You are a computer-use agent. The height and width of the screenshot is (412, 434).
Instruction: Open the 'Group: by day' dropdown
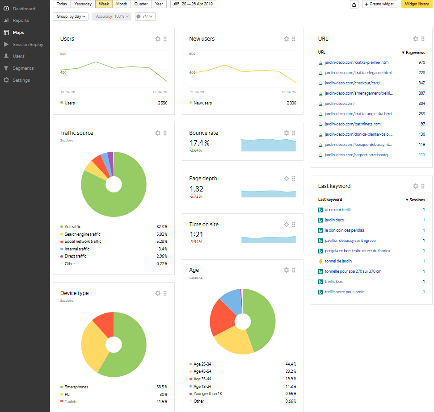(x=71, y=17)
